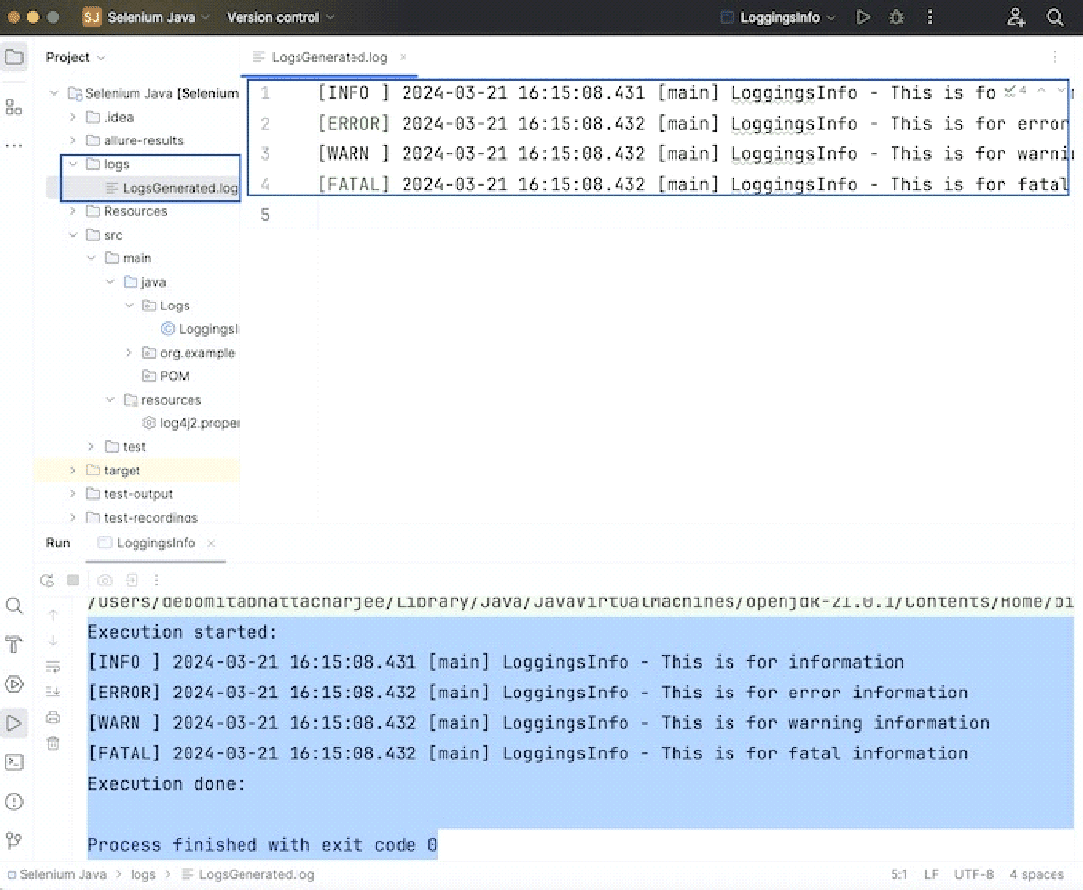The image size is (1083, 890).
Task: Collapse the src folder in project tree
Action: point(73,235)
